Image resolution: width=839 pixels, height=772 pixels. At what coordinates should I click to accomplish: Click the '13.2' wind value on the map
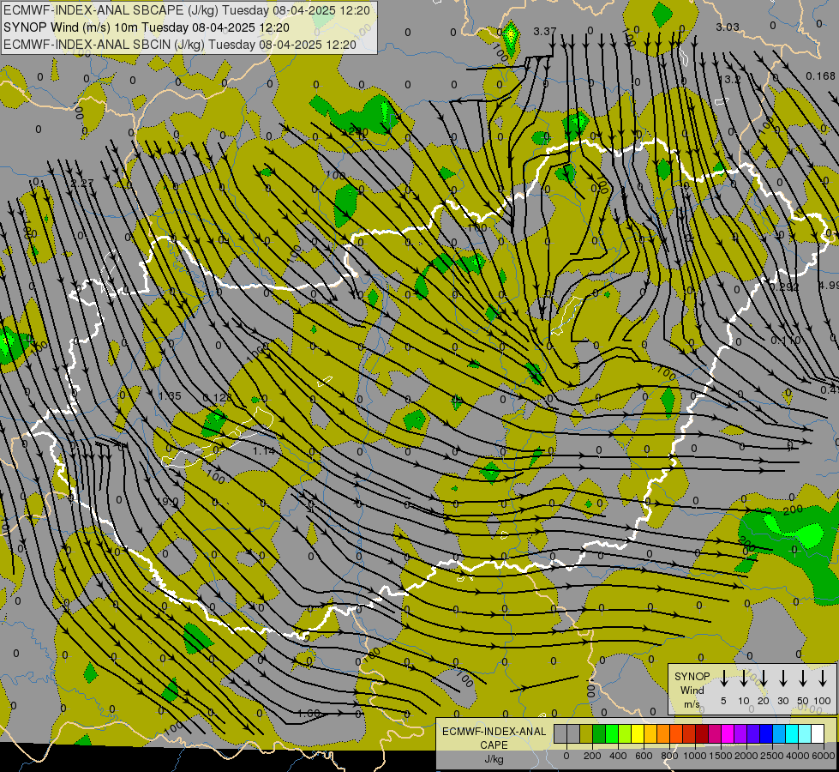tap(730, 80)
